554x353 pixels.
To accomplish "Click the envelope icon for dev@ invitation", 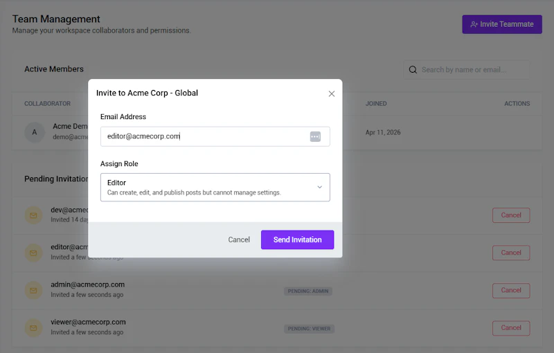I will (33, 215).
